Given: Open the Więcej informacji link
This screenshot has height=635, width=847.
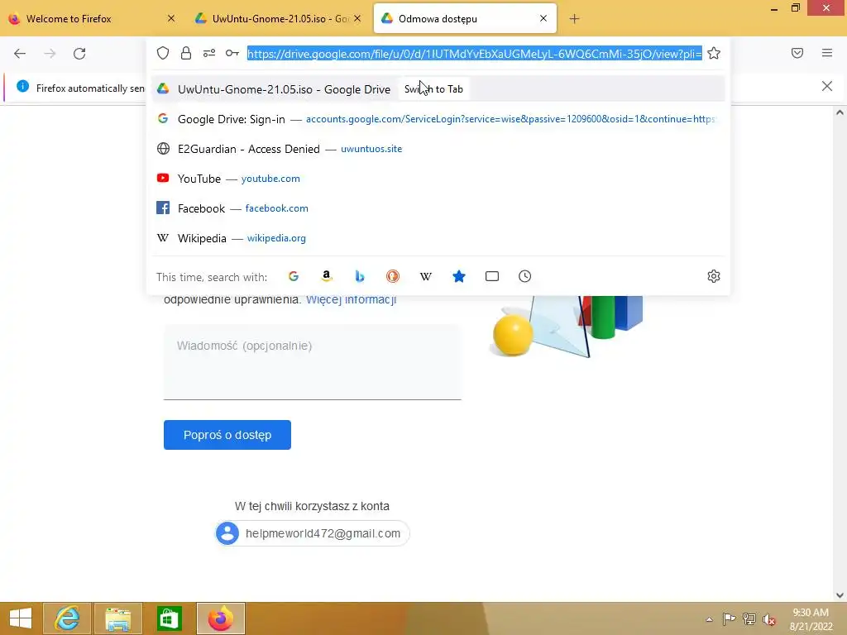Looking at the screenshot, I should point(351,299).
